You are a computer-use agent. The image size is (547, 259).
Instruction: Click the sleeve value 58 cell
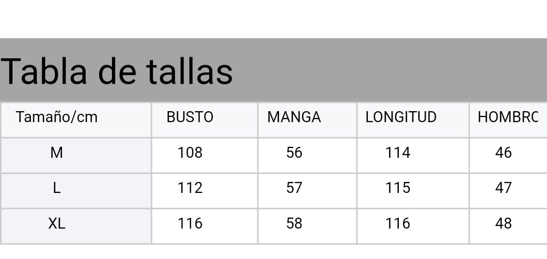click(x=294, y=223)
